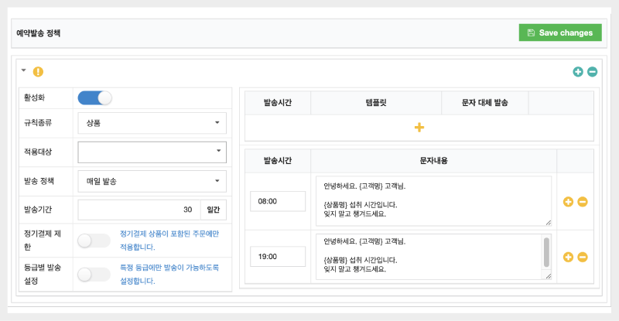Screen dimensions: 619x321
Task: Click the 발송기간 field showing 30
Action: 139,210
